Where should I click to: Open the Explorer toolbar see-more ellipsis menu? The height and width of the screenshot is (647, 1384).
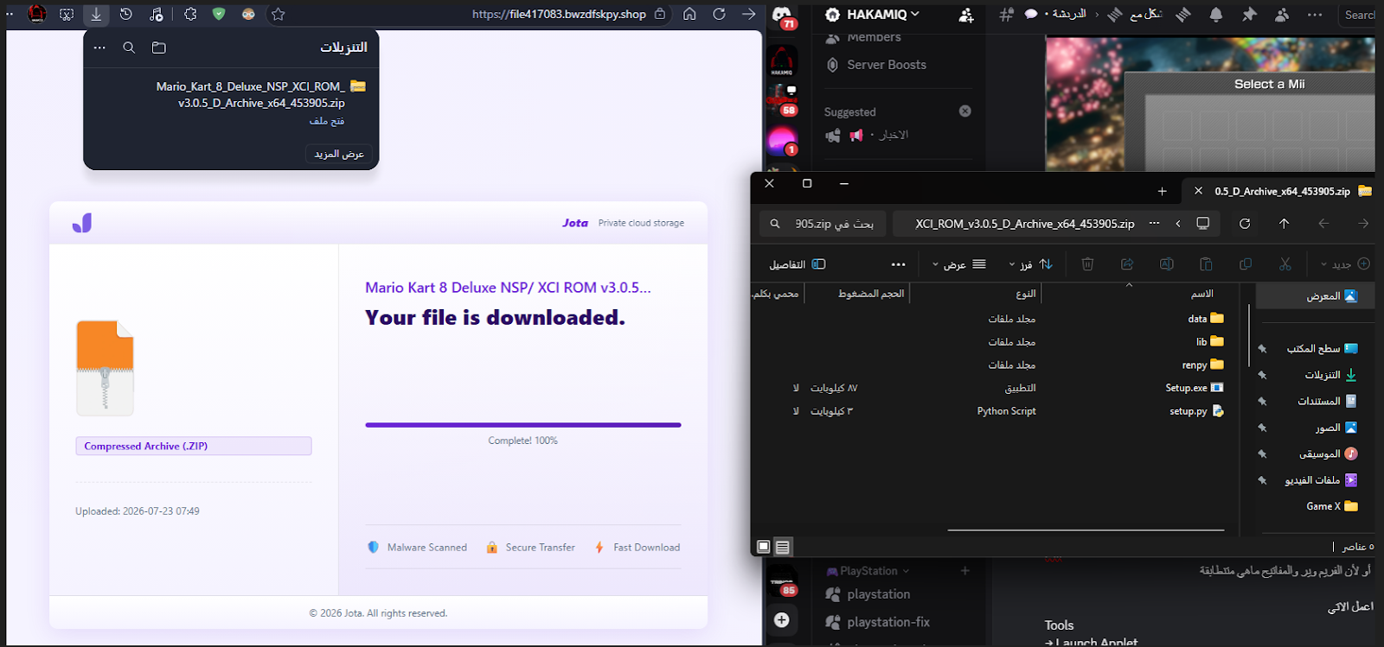click(x=899, y=264)
